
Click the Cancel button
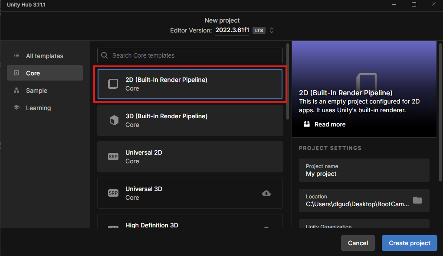tap(358, 243)
